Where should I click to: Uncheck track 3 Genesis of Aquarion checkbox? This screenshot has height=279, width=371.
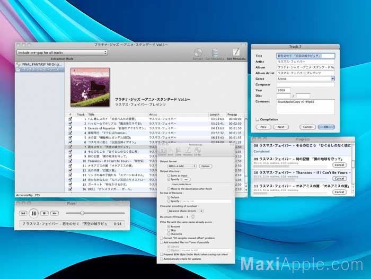70,128
